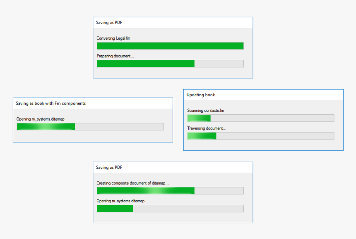Click the Updating book dialog title
Viewport: 356px width, 239px height.
201,95
